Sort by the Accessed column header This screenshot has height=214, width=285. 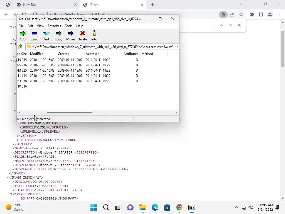pyautogui.click(x=98, y=54)
